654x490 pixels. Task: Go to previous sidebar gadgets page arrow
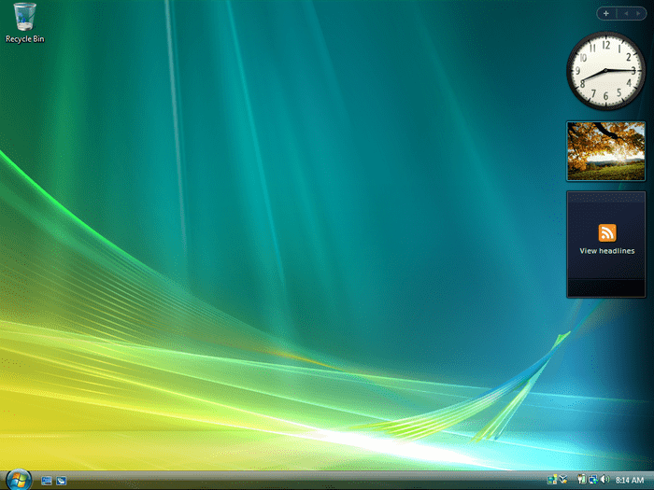(626, 14)
